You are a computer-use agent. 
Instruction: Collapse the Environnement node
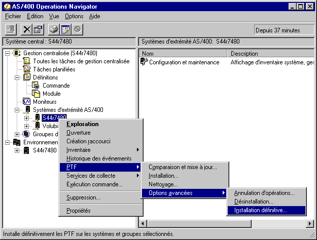7,142
